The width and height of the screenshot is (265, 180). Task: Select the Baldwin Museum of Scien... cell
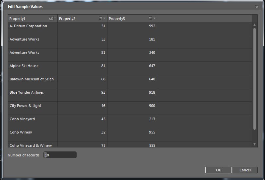click(x=33, y=82)
